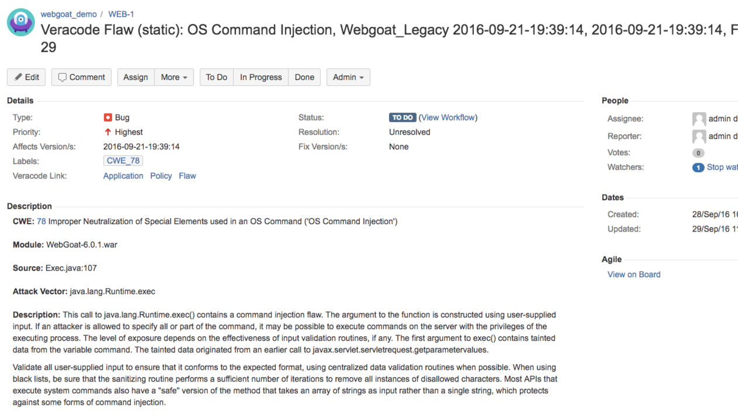Screen dimensions: 738x419
Task: Open the View Workflow link
Action: (448, 117)
